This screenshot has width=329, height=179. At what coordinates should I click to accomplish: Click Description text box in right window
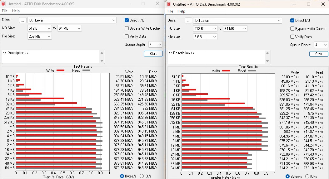[x=216, y=57]
